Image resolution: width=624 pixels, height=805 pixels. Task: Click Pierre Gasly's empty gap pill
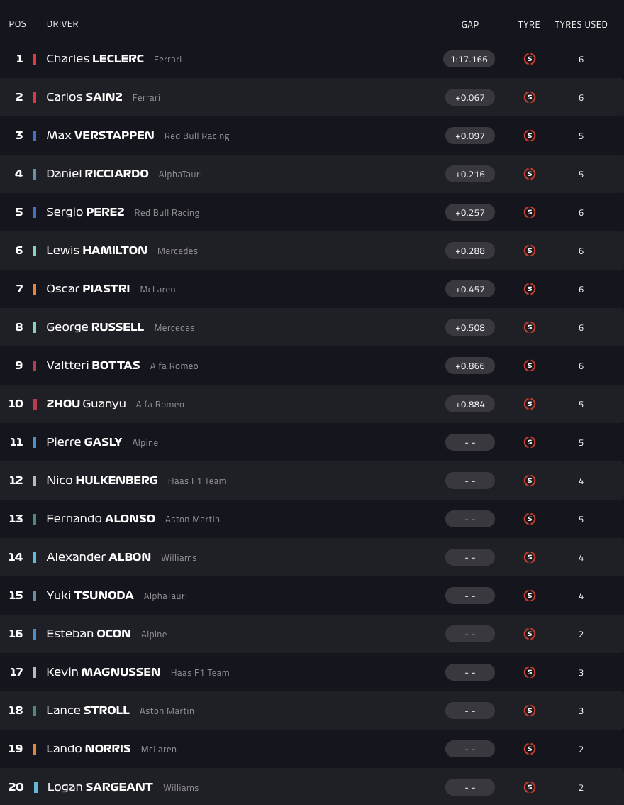click(x=469, y=442)
